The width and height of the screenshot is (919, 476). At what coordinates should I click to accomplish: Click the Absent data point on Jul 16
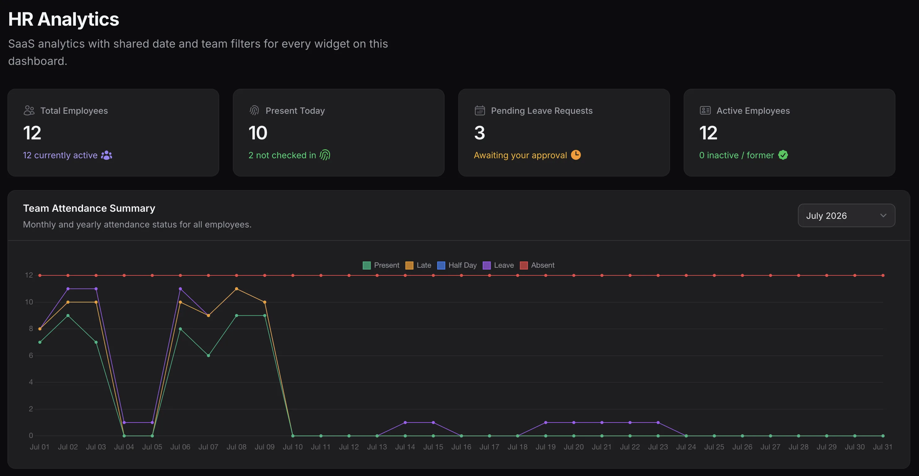[461, 276]
